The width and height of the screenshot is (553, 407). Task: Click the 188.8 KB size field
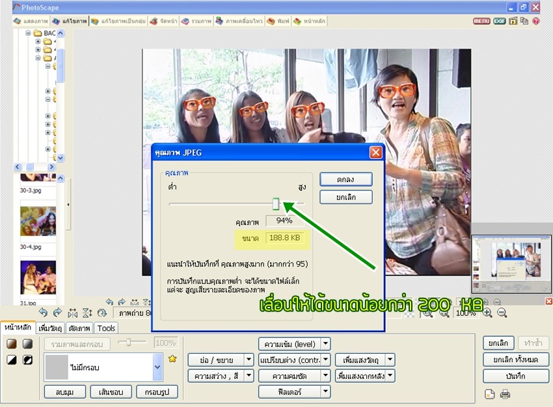tap(284, 238)
